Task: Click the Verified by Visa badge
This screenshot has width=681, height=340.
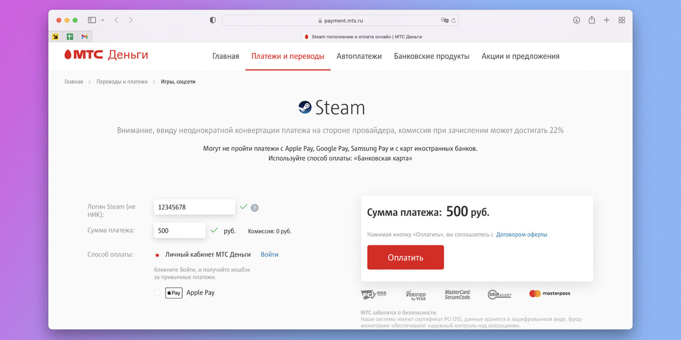Action: [x=417, y=294]
